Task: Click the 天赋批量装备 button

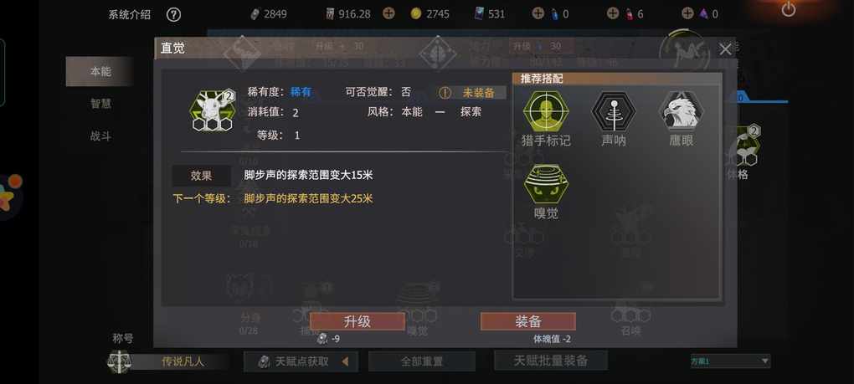Action: click(x=551, y=360)
